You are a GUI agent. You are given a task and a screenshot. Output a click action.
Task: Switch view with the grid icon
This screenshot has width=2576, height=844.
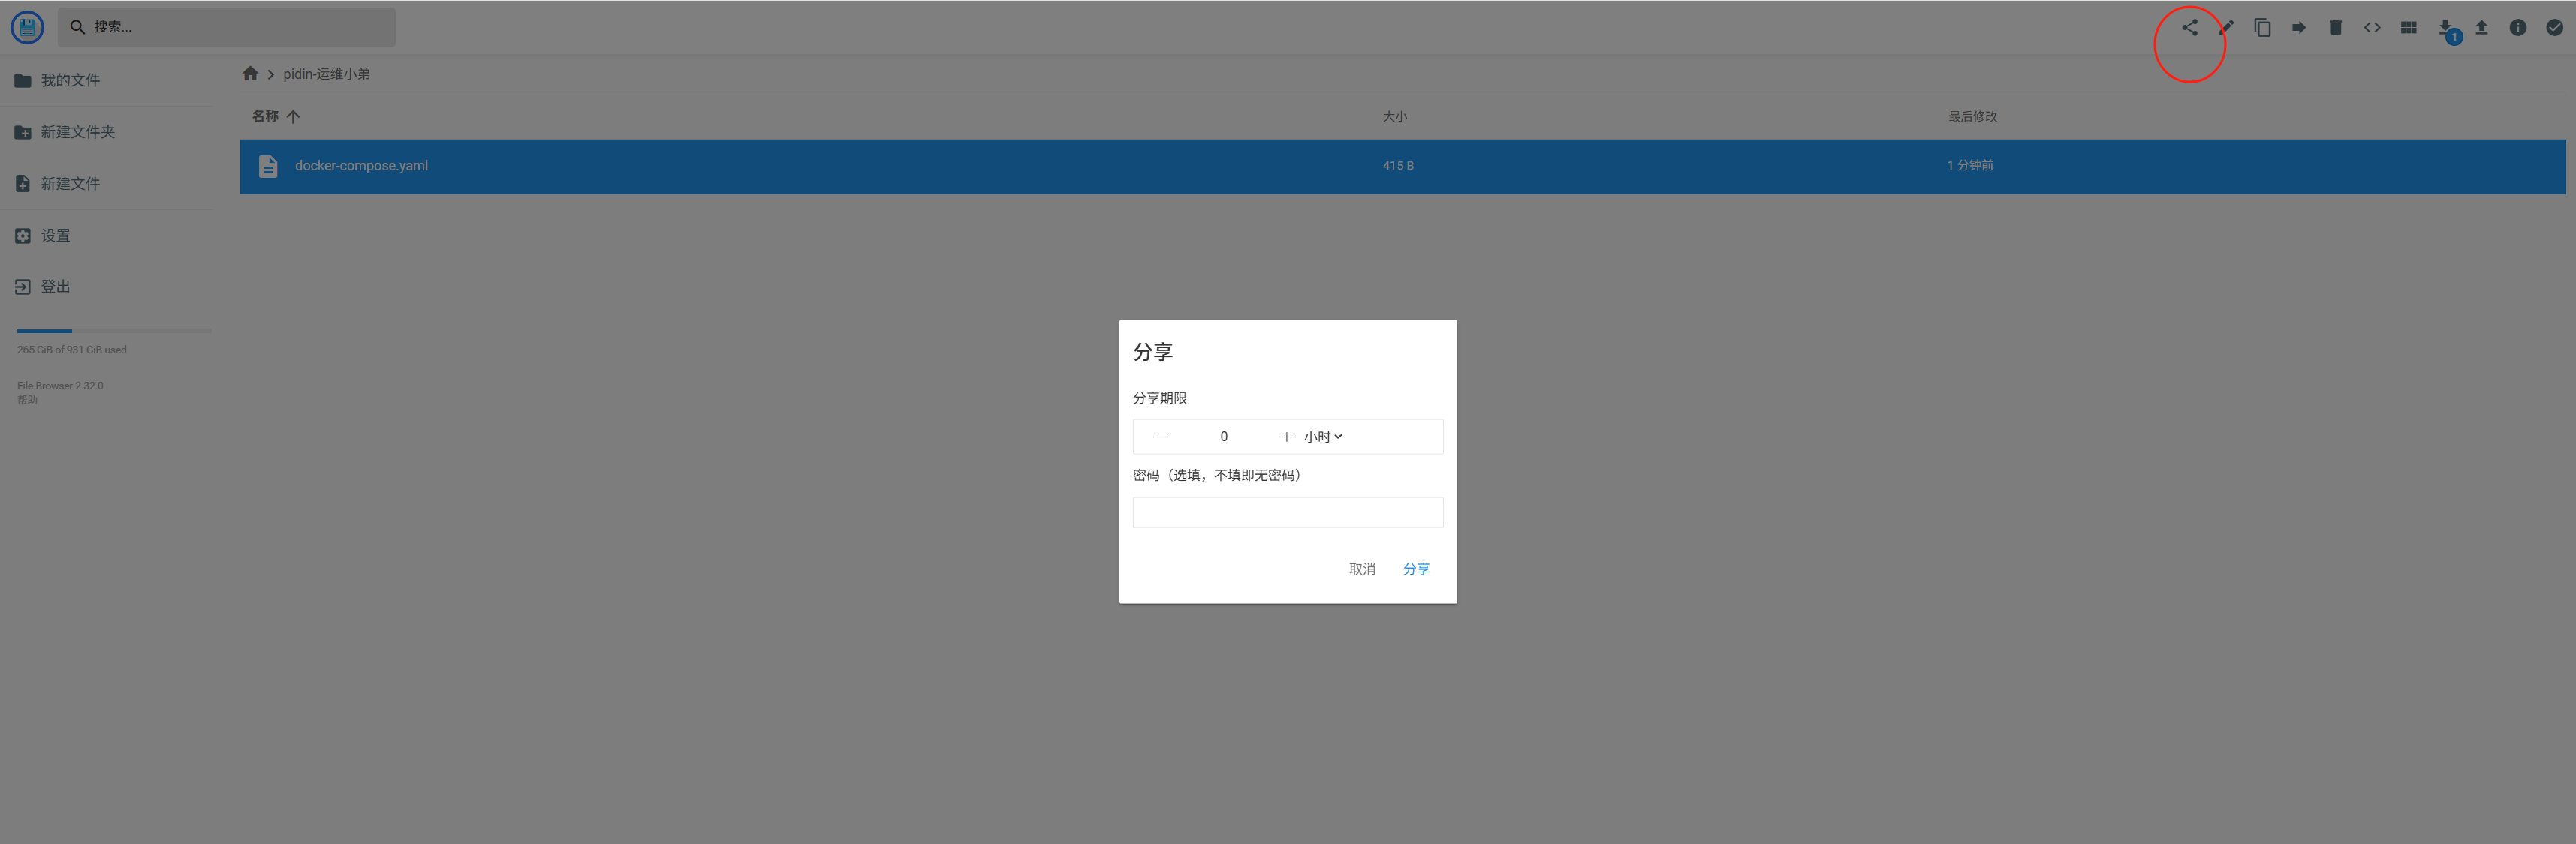point(2408,28)
